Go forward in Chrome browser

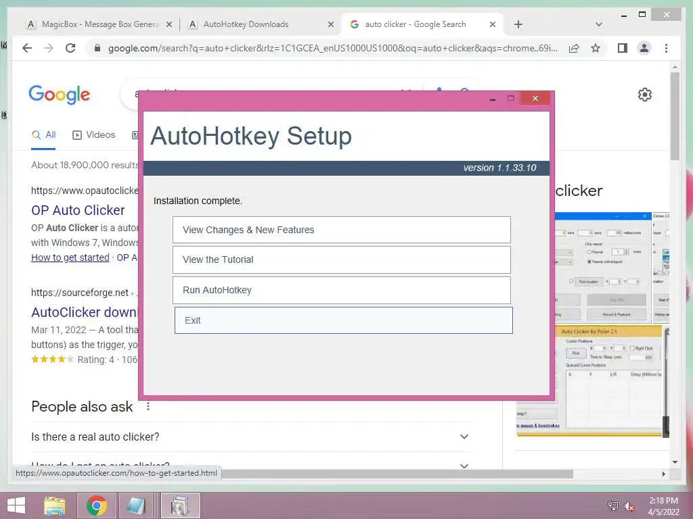tap(49, 48)
